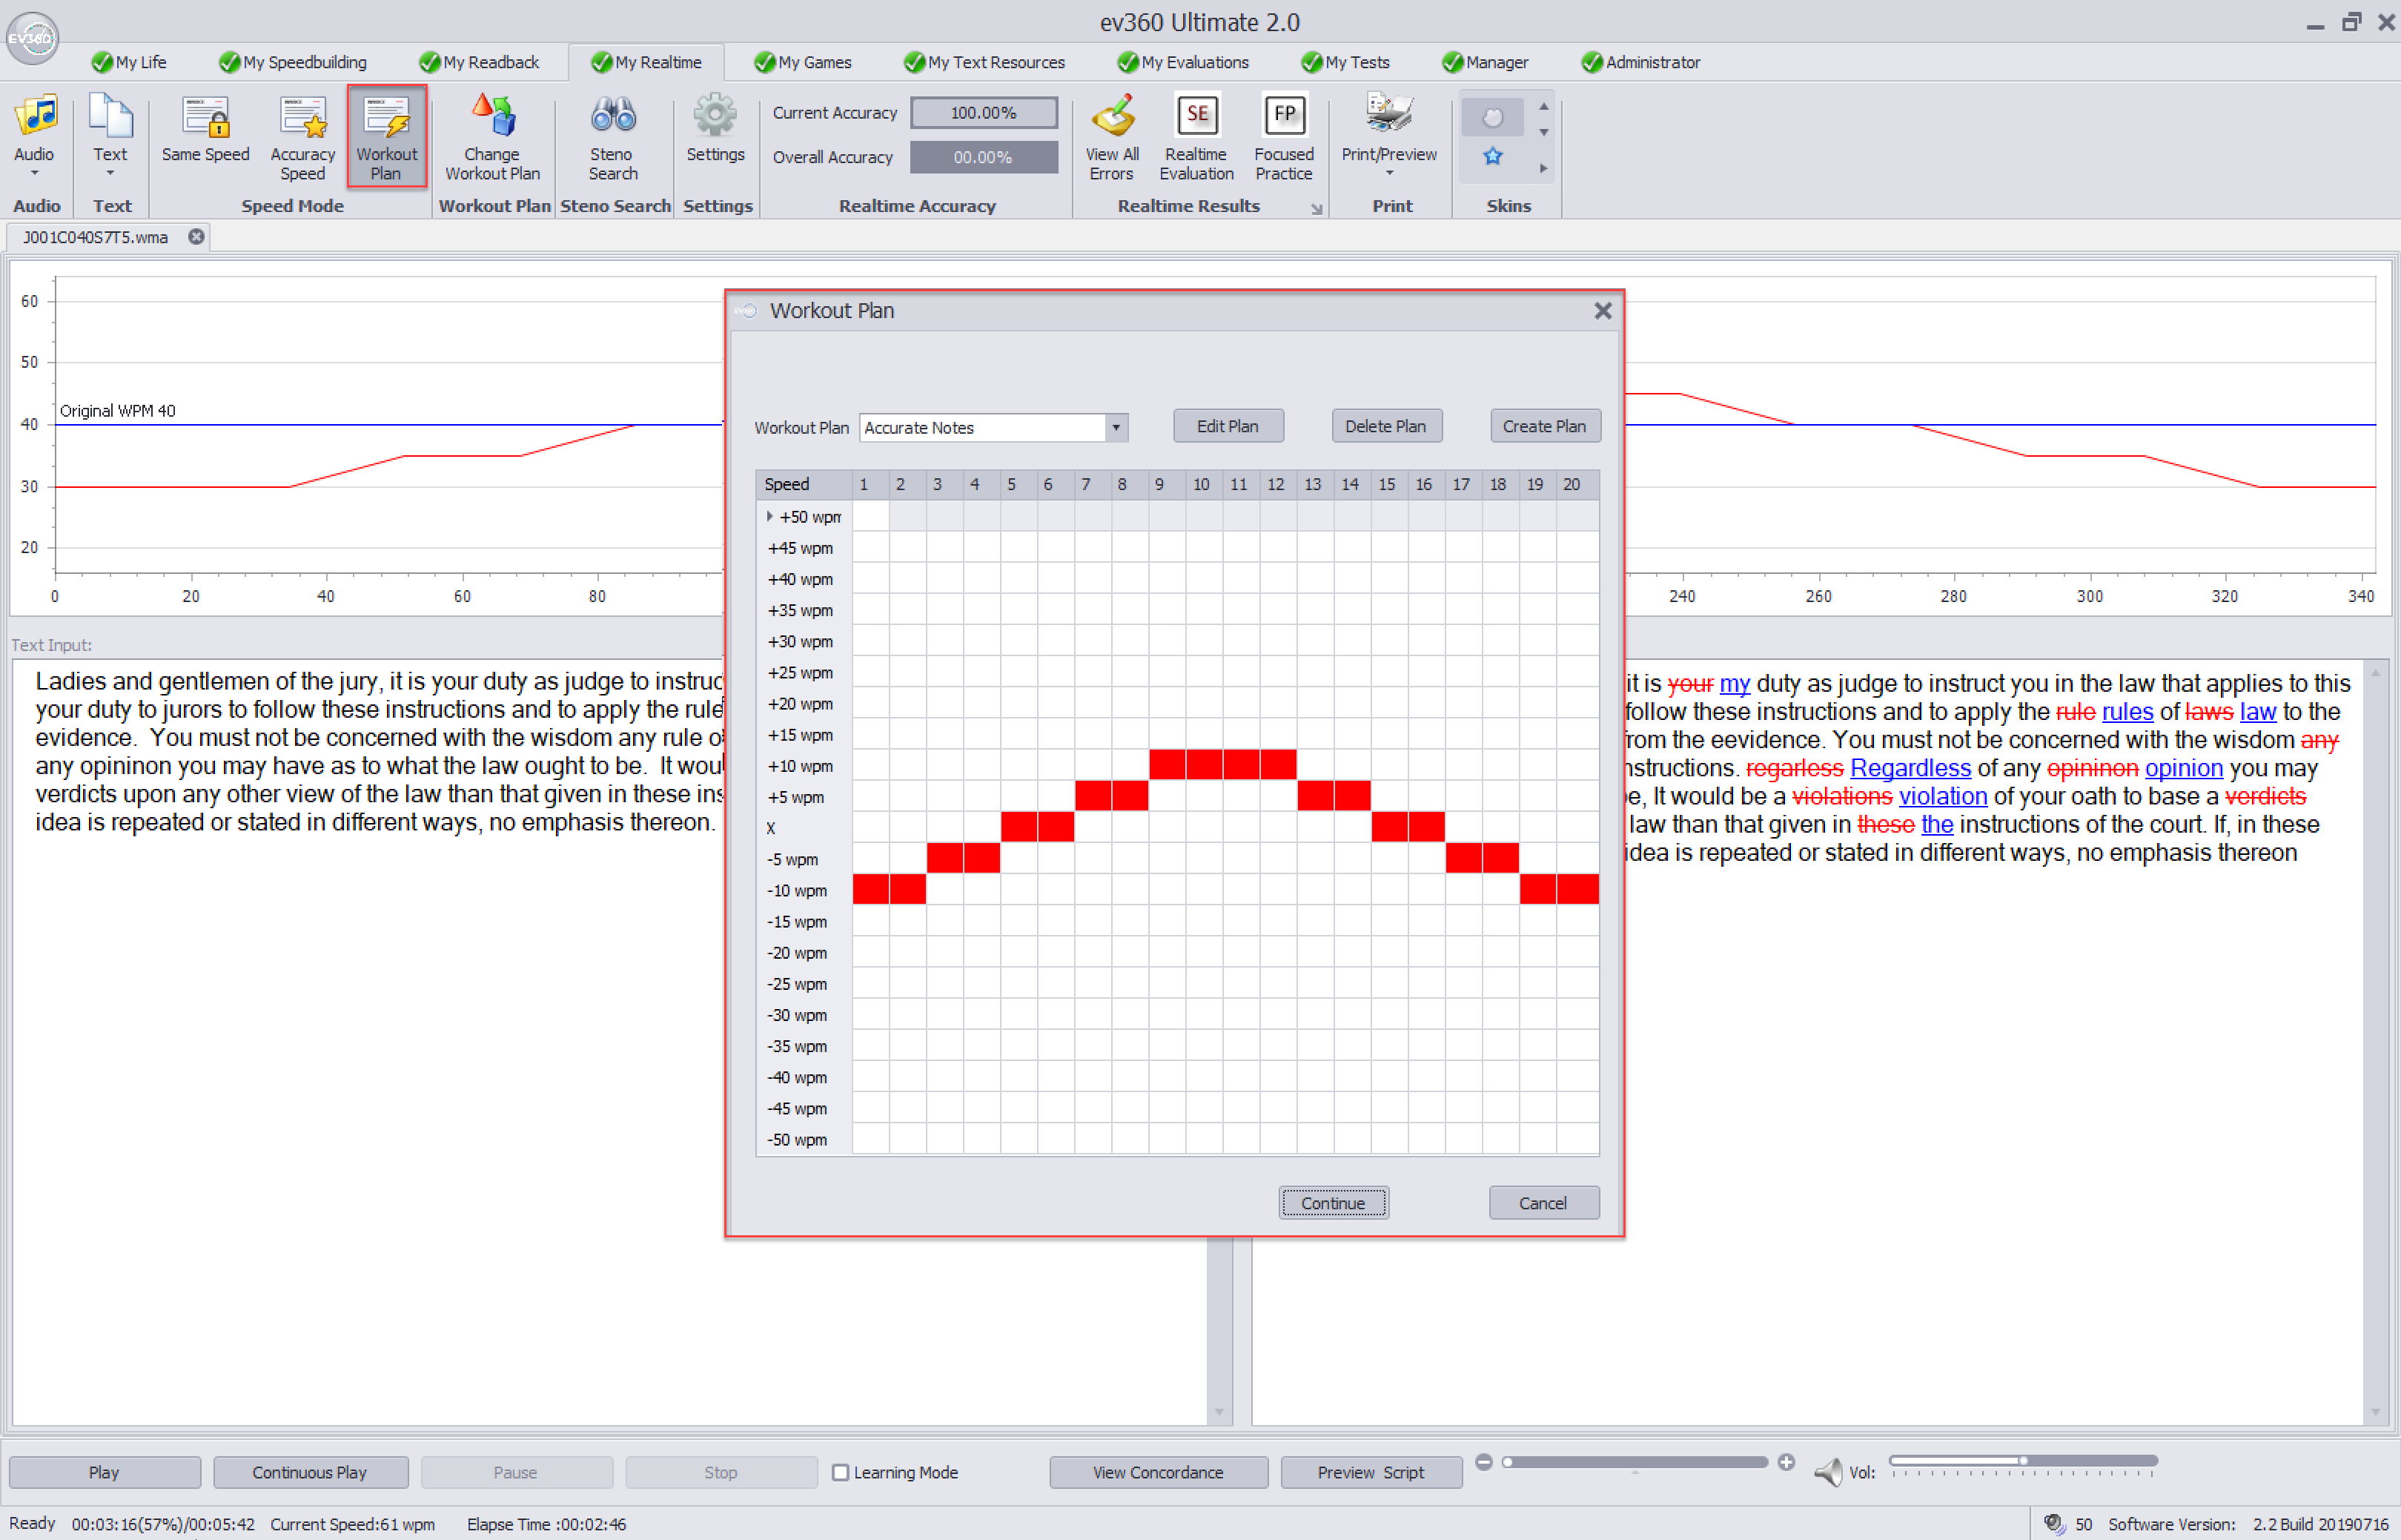Click the Edit Plan button
Screen dimensions: 2401x1540
coord(1228,426)
